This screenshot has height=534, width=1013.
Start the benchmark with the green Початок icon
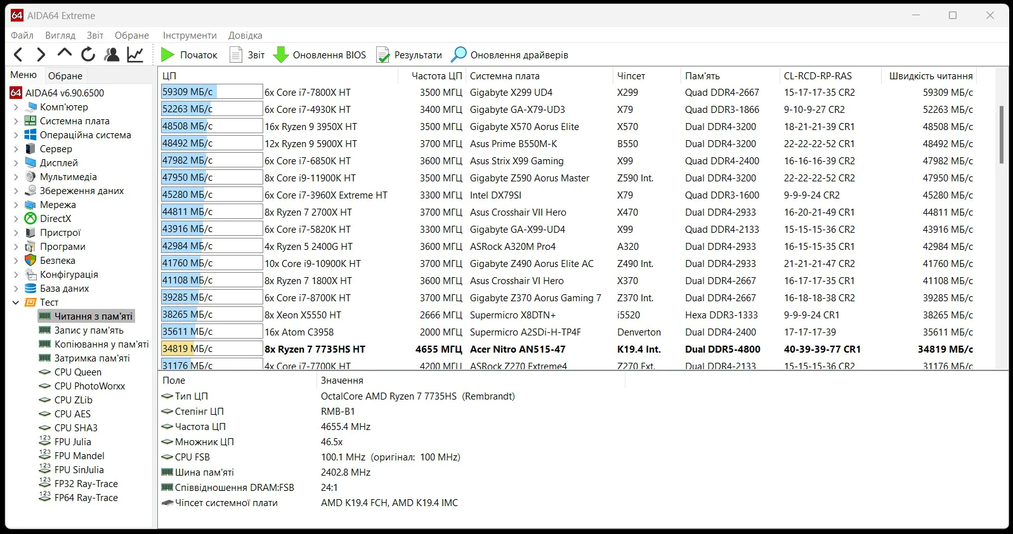[x=167, y=55]
